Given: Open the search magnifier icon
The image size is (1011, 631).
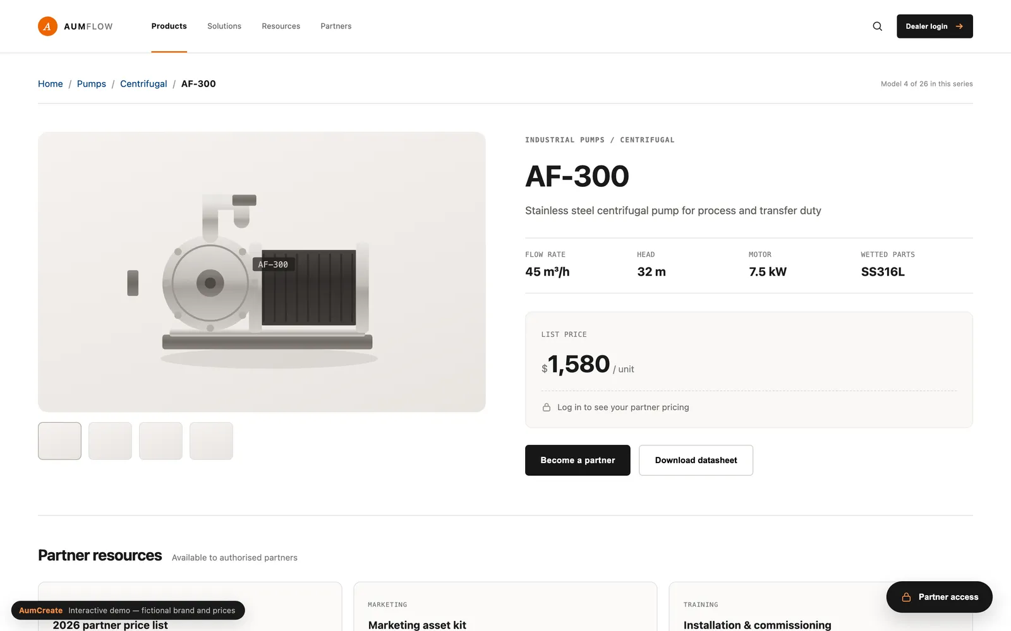Looking at the screenshot, I should 877,27.
